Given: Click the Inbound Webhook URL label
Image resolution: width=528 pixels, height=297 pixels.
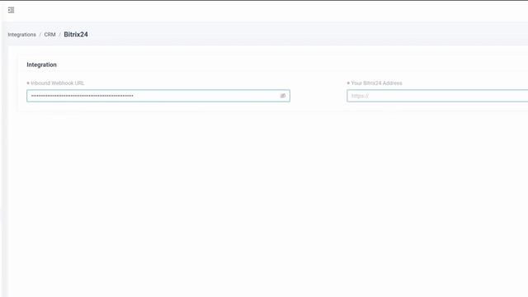Looking at the screenshot, I should pyautogui.click(x=57, y=83).
